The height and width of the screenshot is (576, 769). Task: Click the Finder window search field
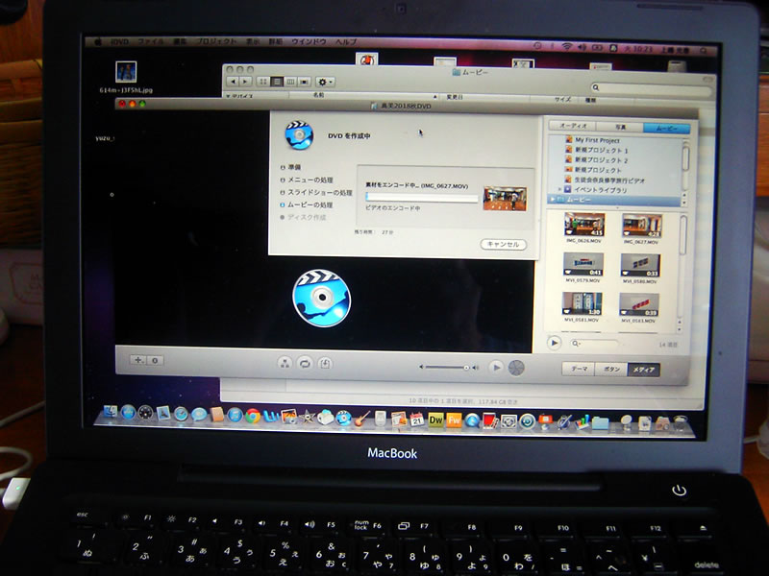point(651,88)
